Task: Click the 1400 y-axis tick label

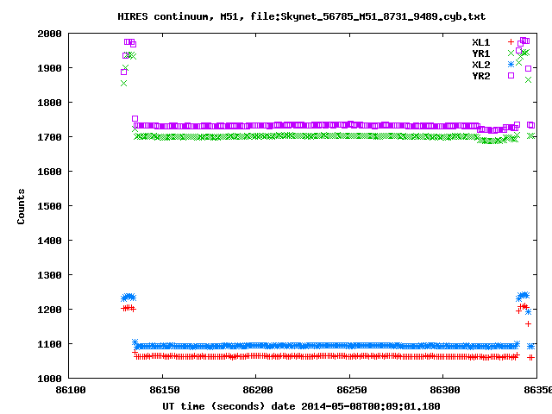Action: pos(49,241)
